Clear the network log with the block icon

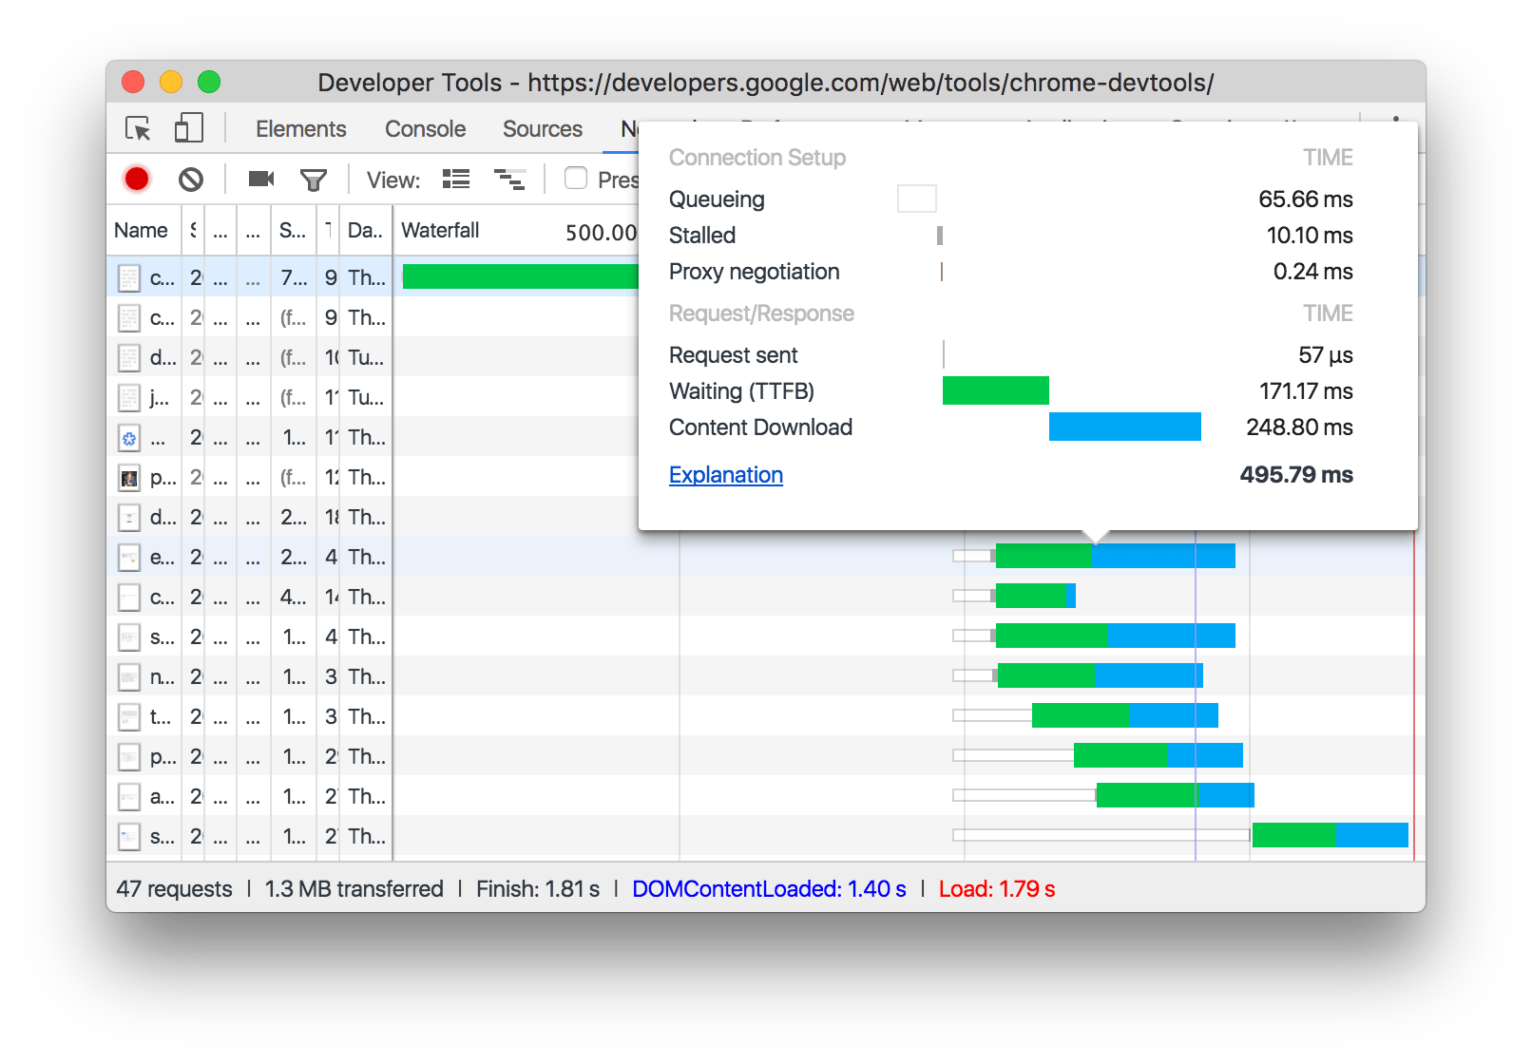192,179
